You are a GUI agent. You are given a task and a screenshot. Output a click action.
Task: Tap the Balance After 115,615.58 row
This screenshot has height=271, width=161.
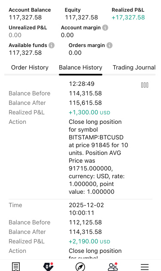[81, 103]
